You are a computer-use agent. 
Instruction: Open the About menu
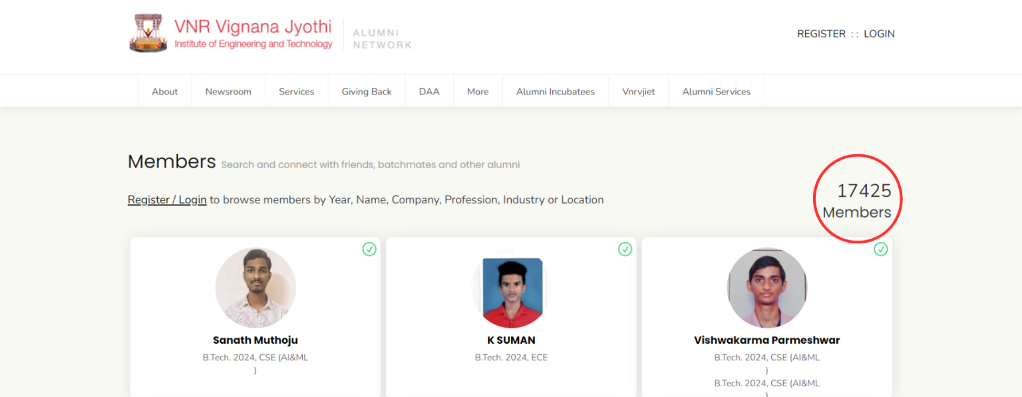pos(164,91)
